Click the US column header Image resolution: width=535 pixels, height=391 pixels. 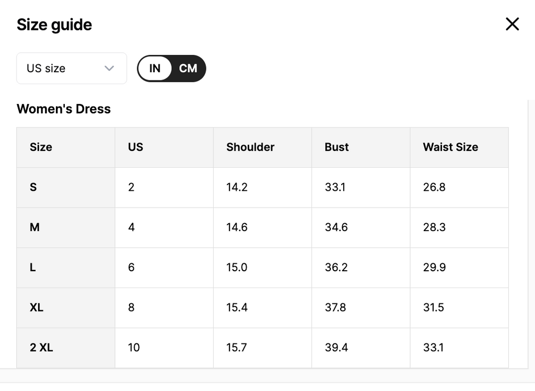(x=135, y=147)
